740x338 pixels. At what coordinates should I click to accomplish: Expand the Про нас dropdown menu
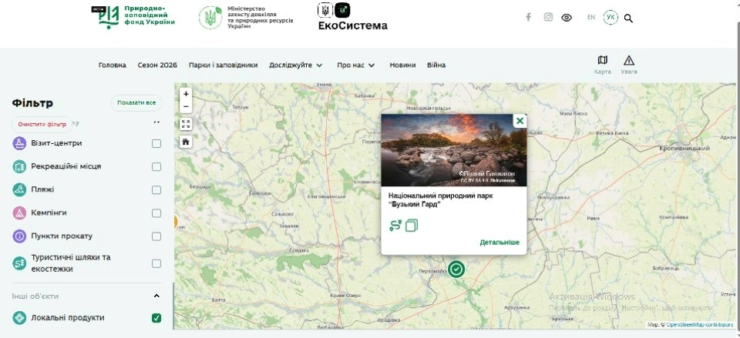[x=356, y=65]
